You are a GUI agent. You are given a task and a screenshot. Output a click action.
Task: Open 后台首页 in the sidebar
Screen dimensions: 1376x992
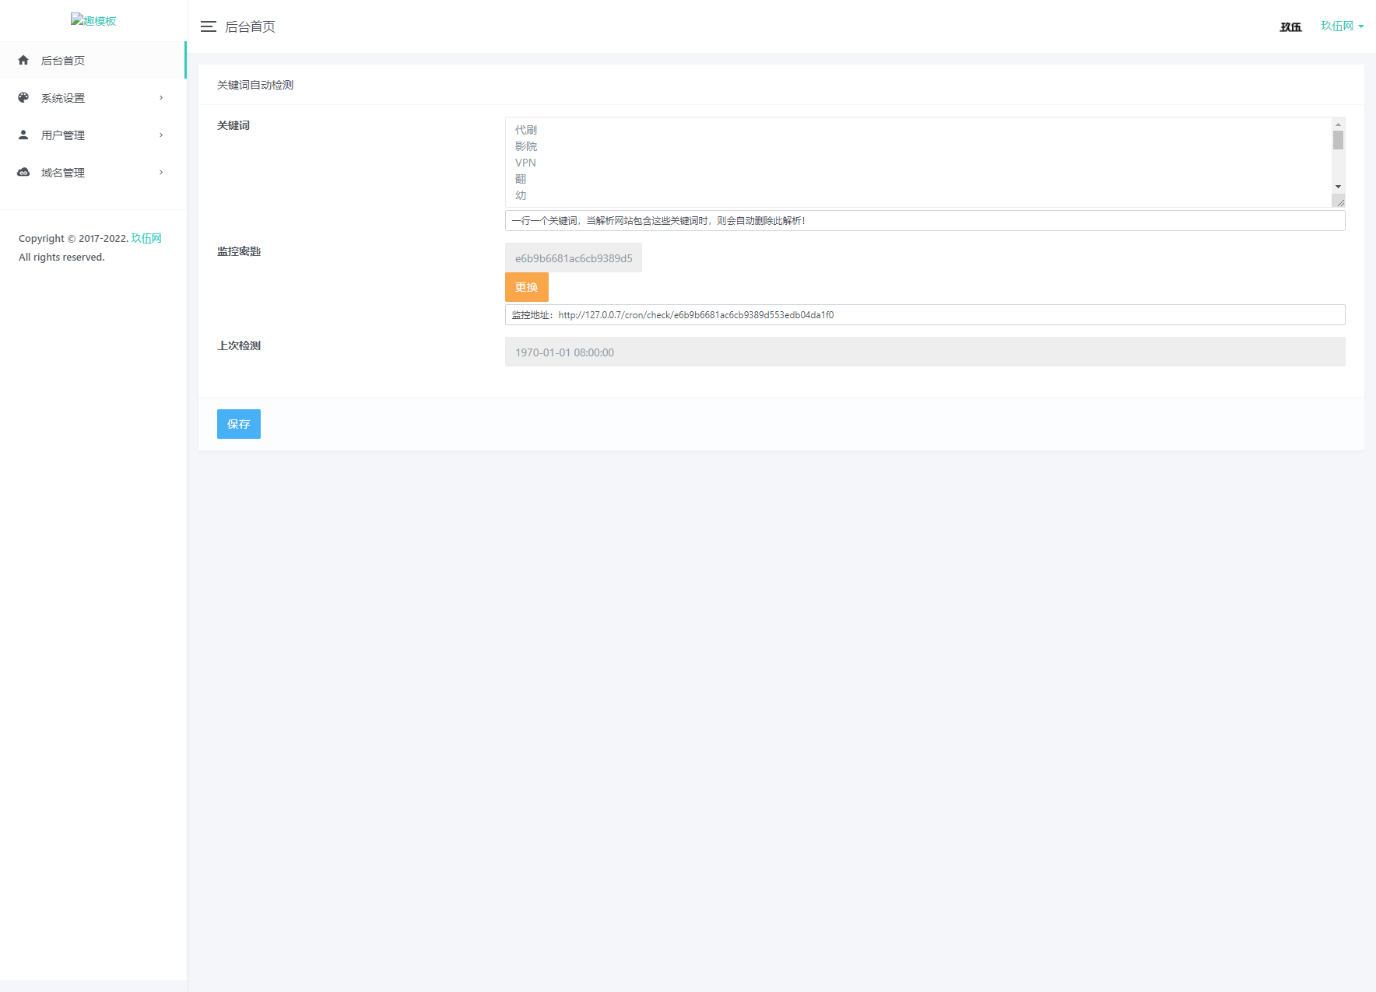63,61
